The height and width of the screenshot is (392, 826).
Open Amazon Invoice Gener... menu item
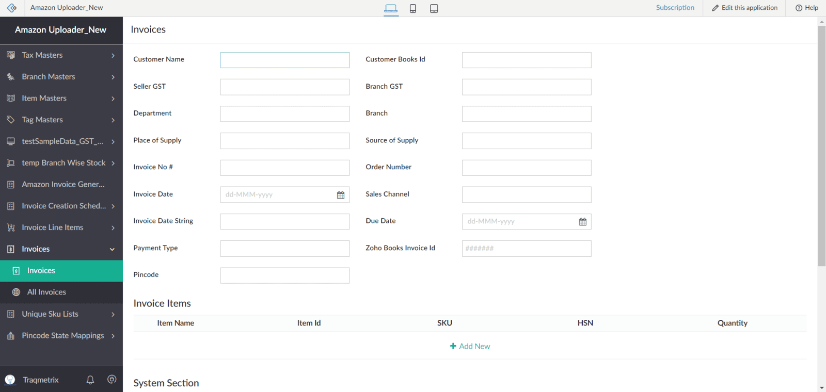pyautogui.click(x=61, y=184)
